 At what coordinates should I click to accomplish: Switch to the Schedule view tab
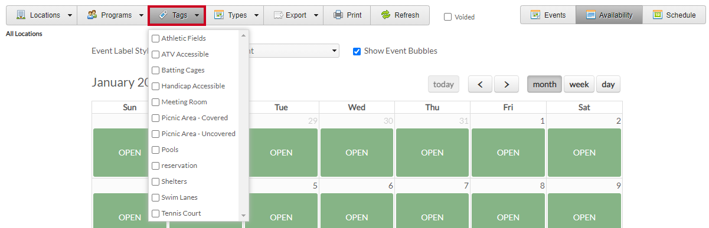click(674, 15)
